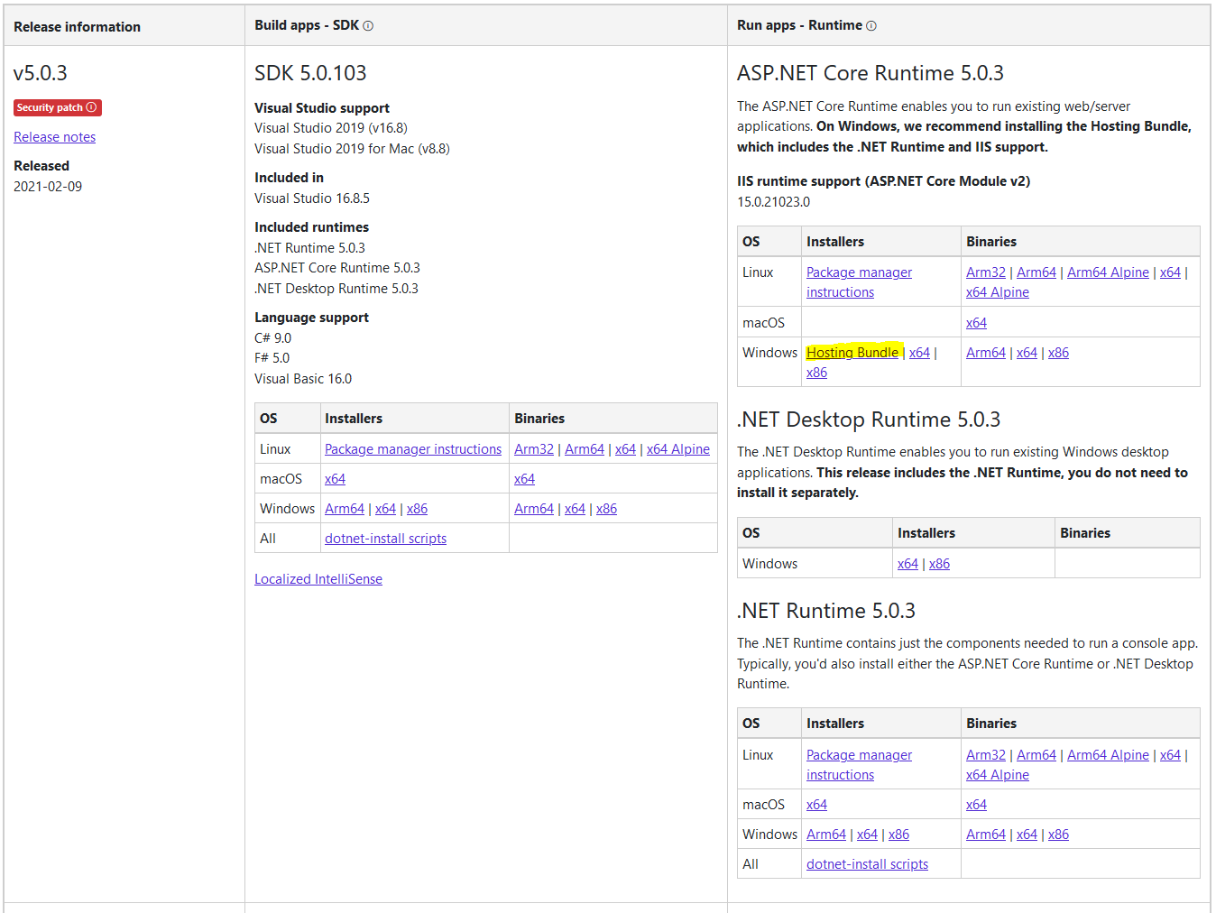Click the Security patch badge
Image resolution: width=1216 pixels, height=913 pixels.
pos(58,107)
